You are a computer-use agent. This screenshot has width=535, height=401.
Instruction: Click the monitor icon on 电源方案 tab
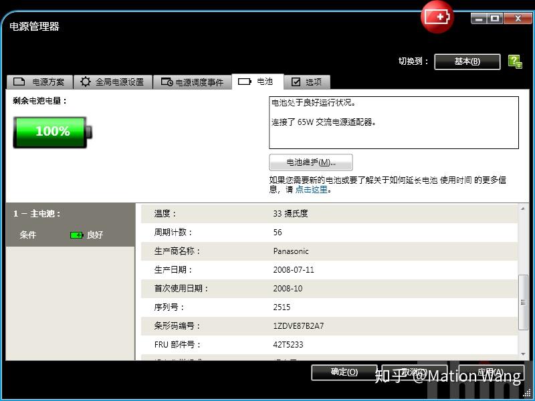[x=19, y=82]
